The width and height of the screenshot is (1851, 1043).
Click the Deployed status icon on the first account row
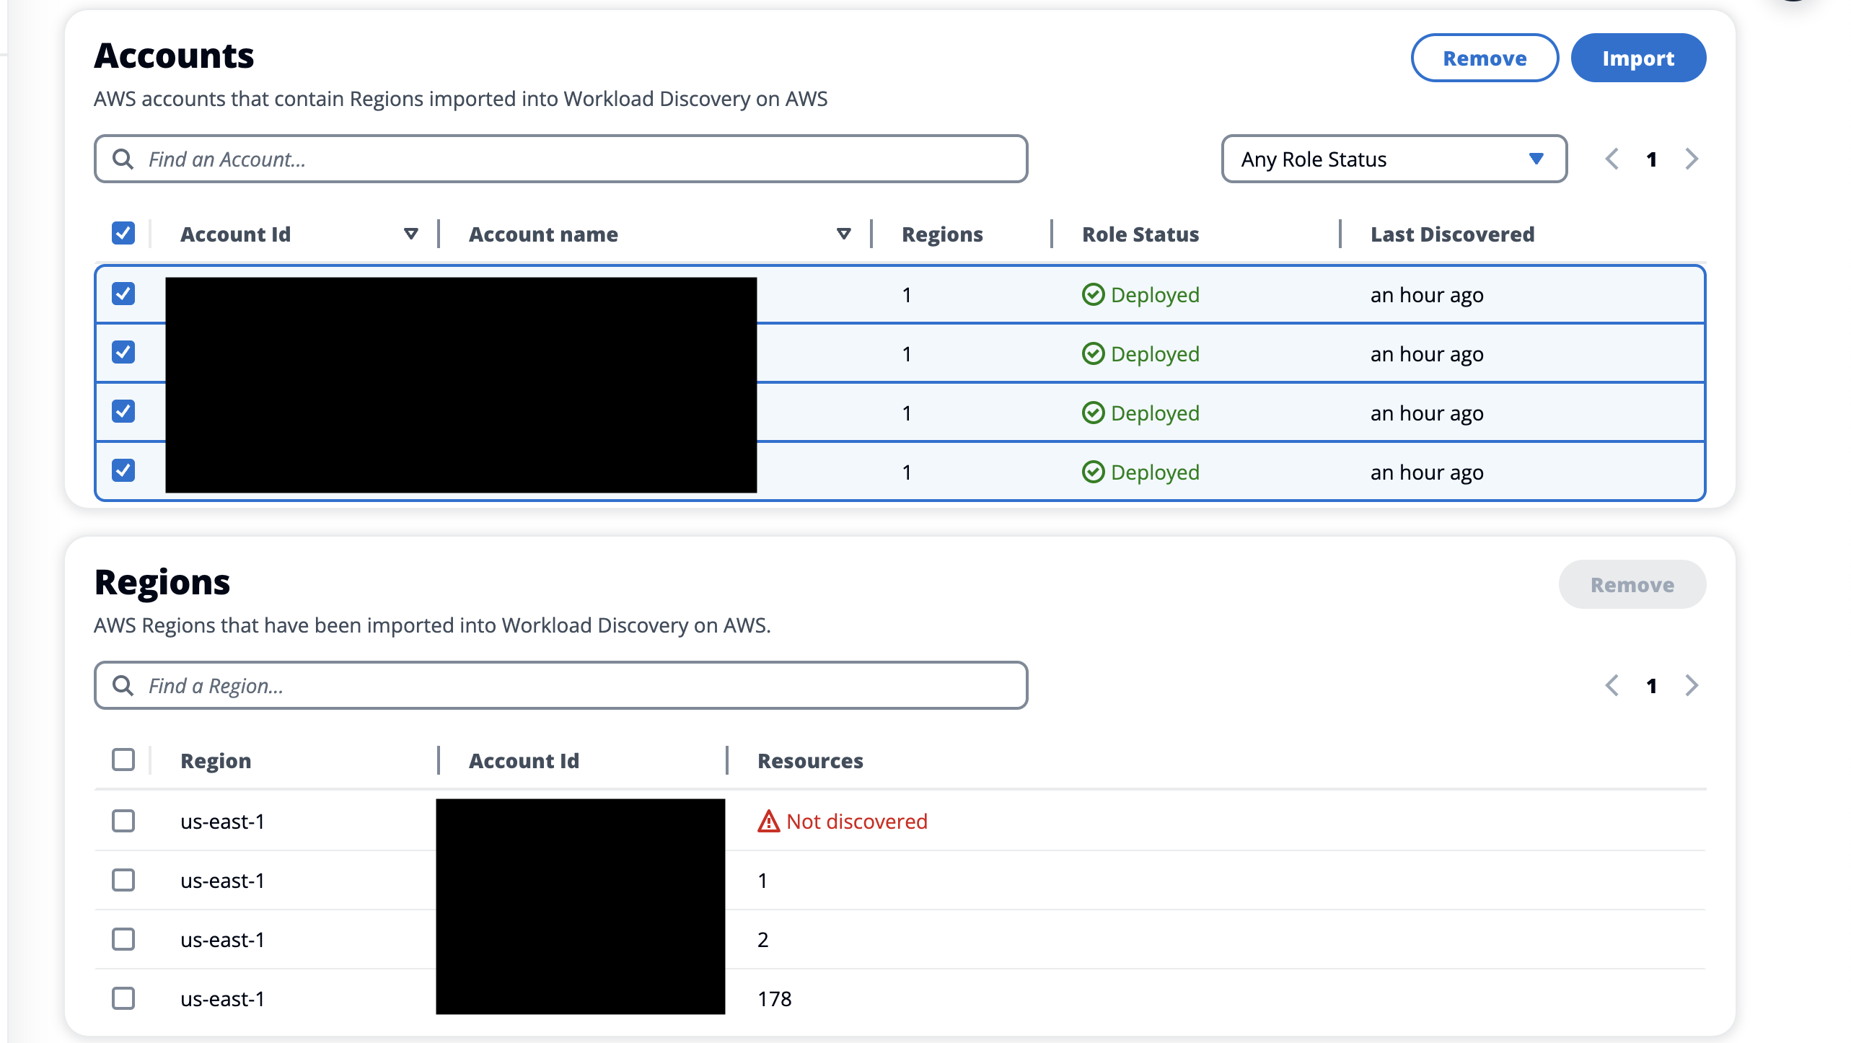coord(1094,294)
